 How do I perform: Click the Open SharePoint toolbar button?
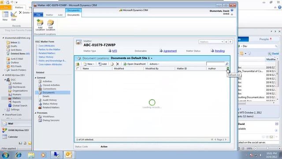click(x=134, y=64)
